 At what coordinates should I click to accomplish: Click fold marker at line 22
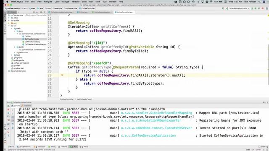[x=59, y=47]
